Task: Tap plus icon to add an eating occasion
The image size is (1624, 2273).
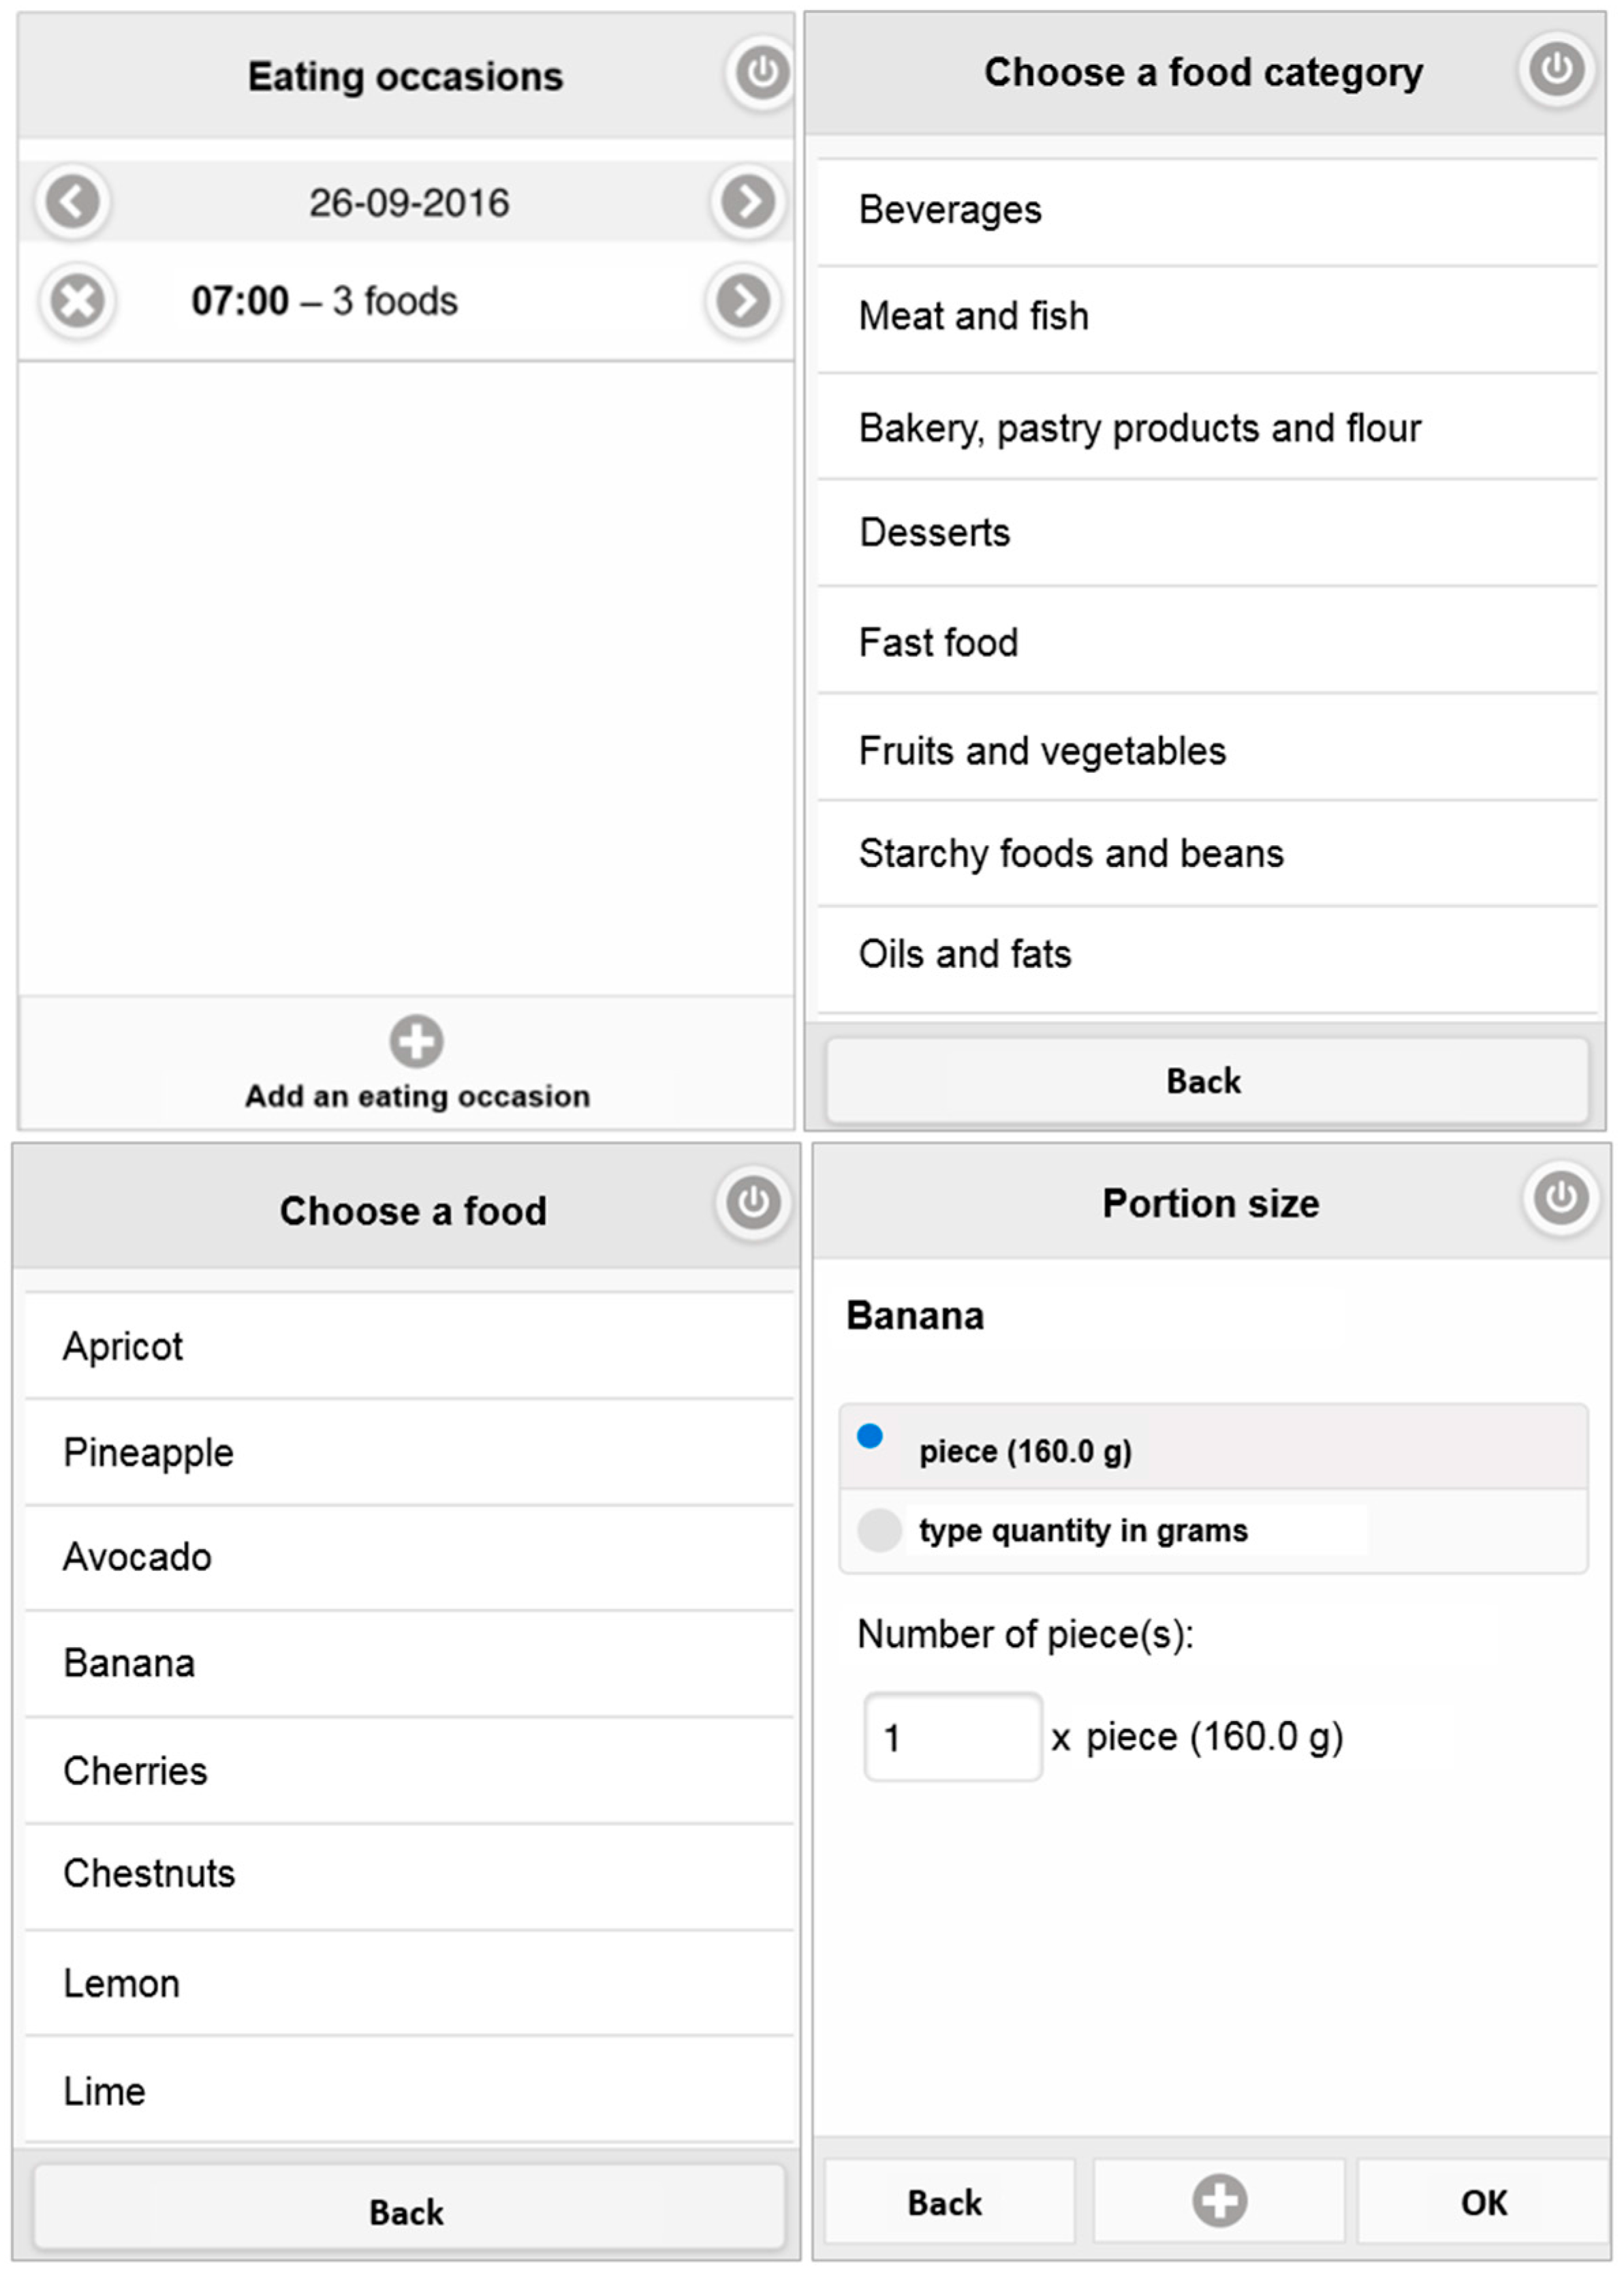Action: click(x=416, y=1041)
